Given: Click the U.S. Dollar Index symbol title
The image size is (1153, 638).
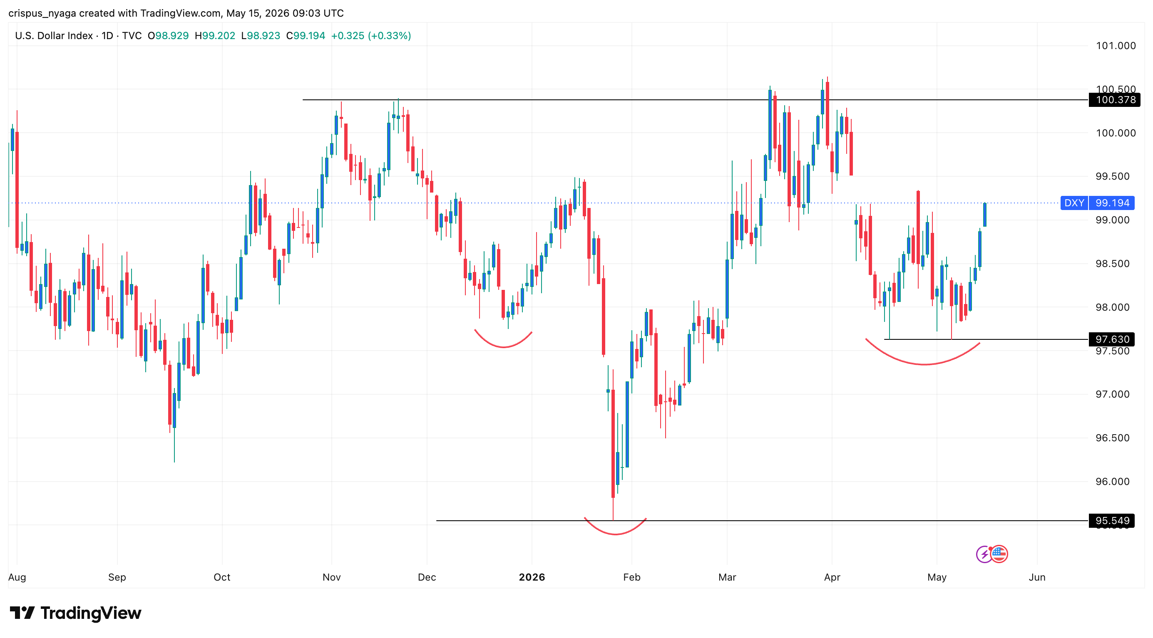Looking at the screenshot, I should coord(54,36).
